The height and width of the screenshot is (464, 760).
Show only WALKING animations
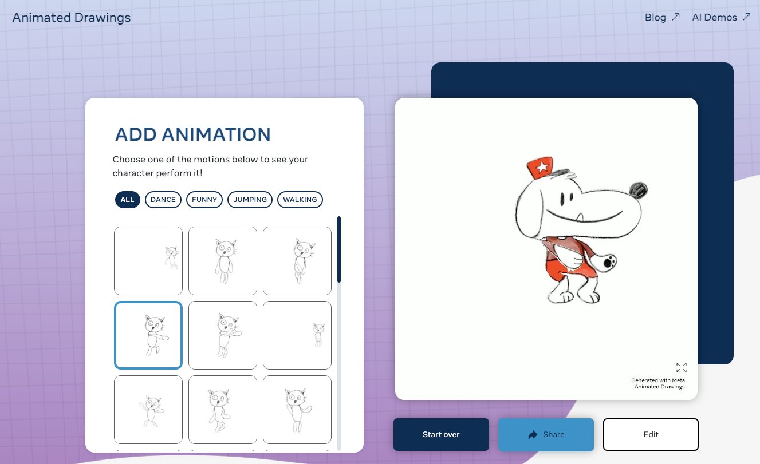[300, 200]
